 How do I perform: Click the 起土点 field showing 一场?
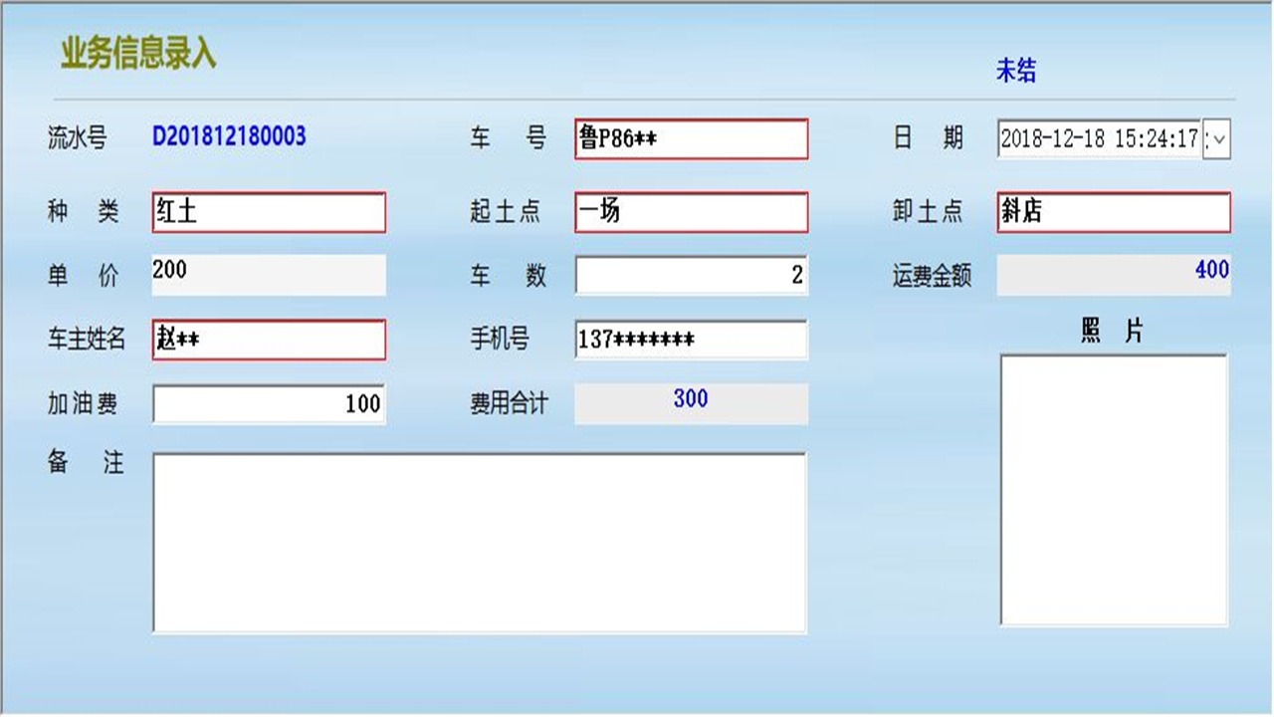(x=690, y=212)
